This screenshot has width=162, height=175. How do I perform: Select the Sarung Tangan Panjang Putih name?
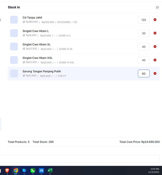(42, 71)
